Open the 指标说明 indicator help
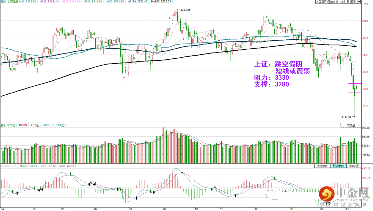373x211 pixels. coord(354,166)
